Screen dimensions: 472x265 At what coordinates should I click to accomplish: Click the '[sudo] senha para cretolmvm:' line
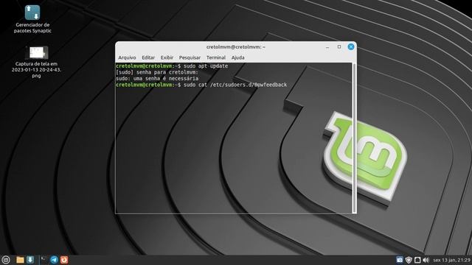(x=157, y=72)
